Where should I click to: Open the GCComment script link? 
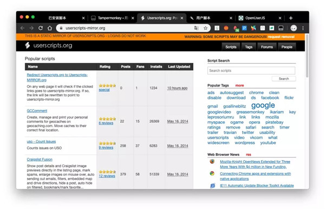37,110
